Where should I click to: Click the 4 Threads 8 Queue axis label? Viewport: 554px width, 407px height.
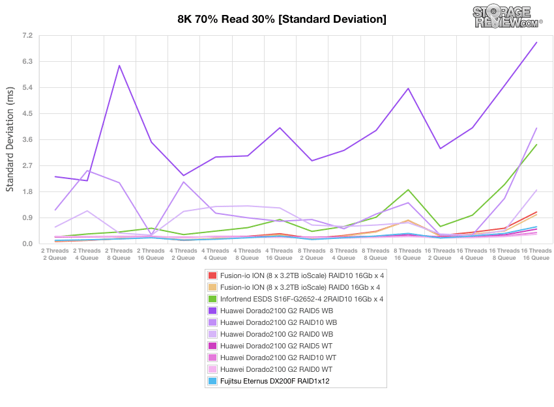247,254
